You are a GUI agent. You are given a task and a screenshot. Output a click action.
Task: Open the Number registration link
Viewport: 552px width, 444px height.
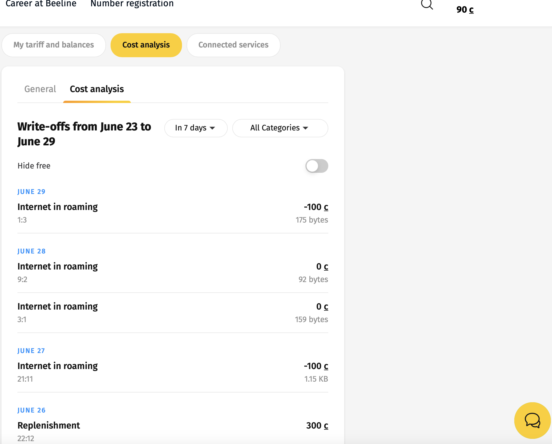pos(132,4)
